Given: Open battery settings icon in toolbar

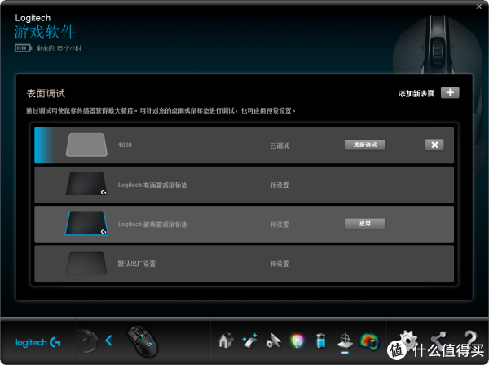Looking at the screenshot, I should tap(321, 339).
